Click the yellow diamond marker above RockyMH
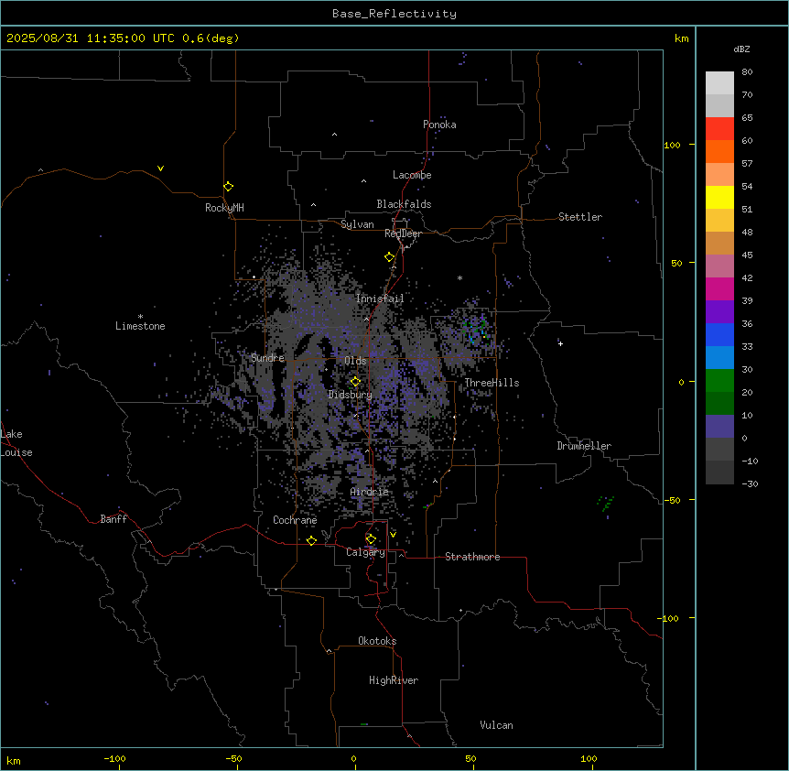The width and height of the screenshot is (789, 771). coord(229,187)
